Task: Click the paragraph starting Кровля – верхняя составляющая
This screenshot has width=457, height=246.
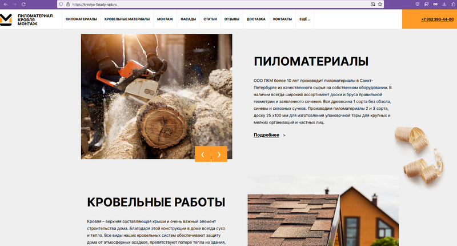Action: 156,232
